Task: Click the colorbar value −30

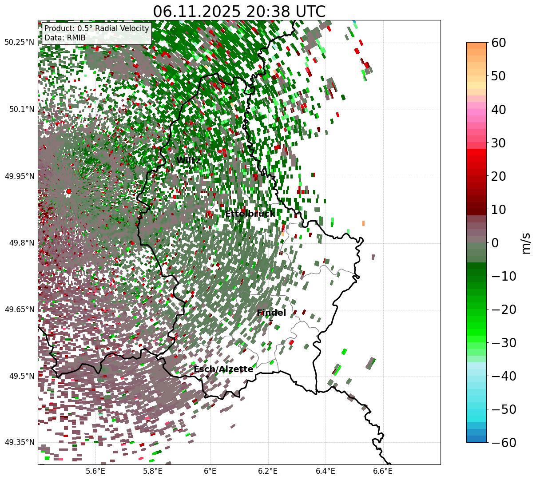Action: click(x=504, y=342)
